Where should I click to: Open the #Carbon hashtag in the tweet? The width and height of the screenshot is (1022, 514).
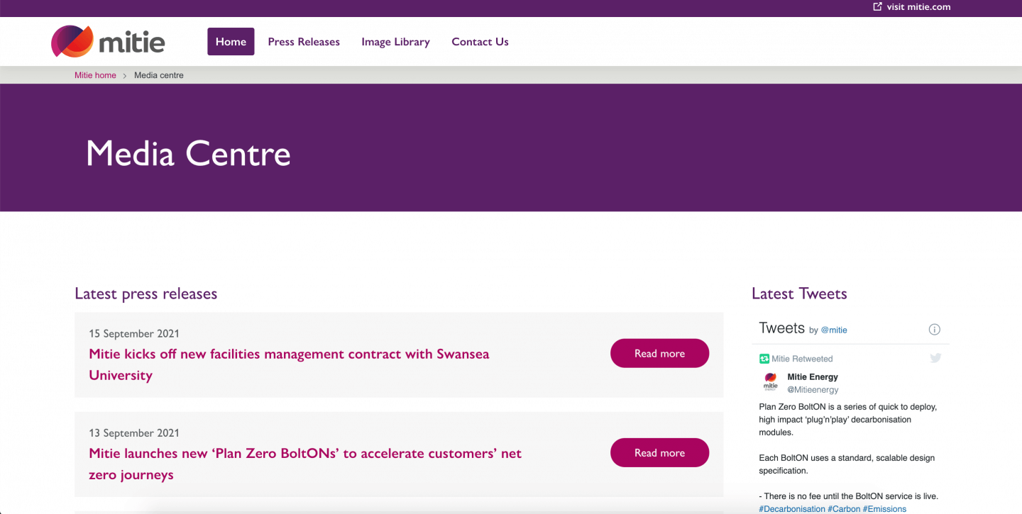click(845, 508)
